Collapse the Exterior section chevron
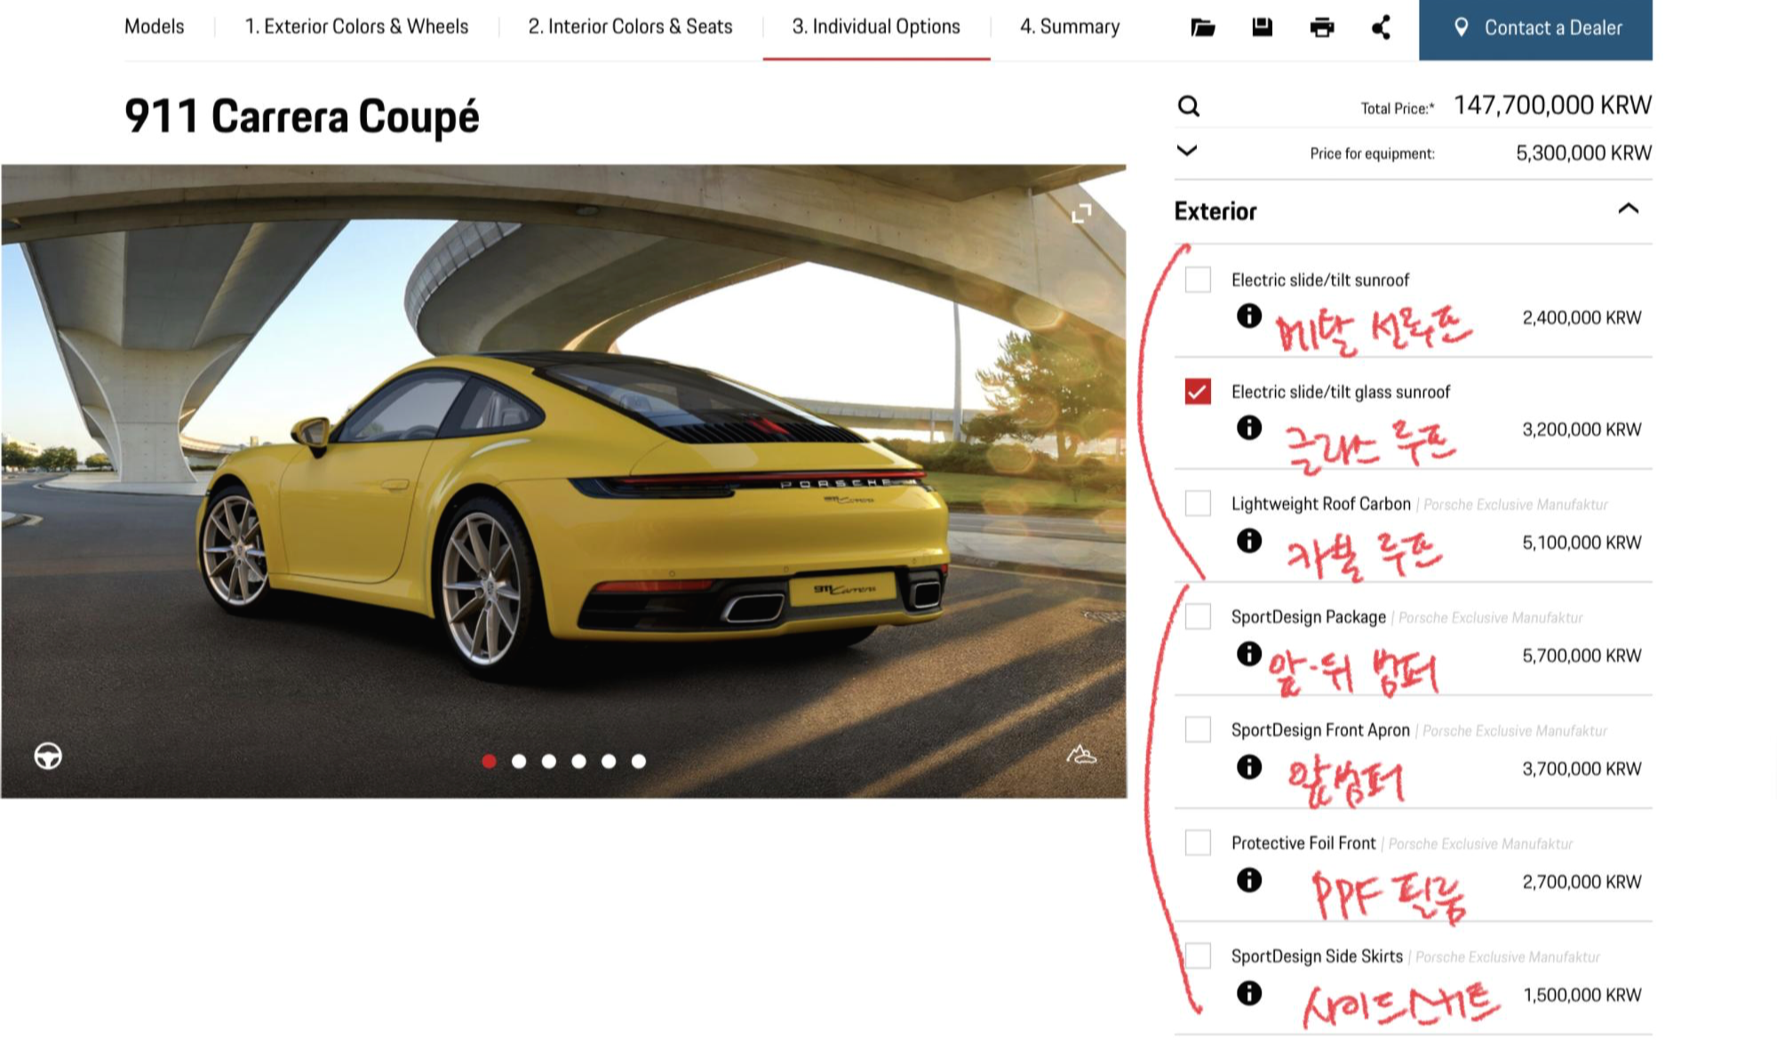Screen dimensions: 1777x1041 (1628, 210)
